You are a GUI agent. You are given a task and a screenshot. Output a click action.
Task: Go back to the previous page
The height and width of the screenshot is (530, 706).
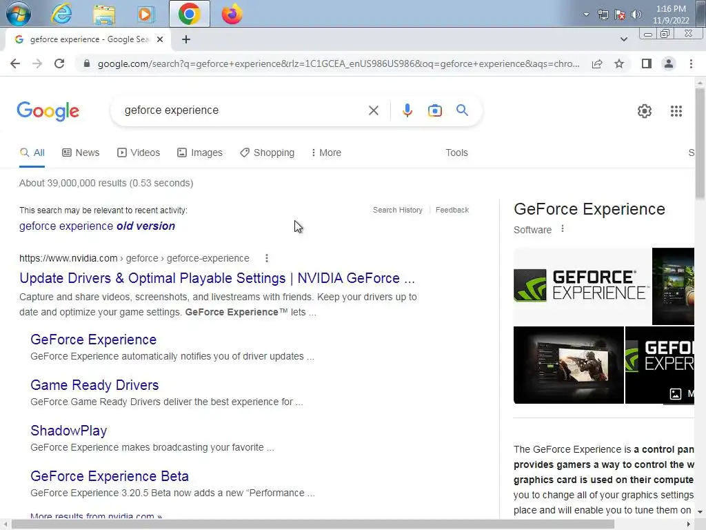[15, 63]
